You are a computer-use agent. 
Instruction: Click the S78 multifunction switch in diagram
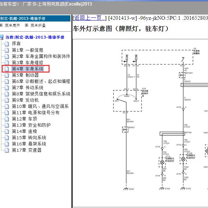coord(128,101)
